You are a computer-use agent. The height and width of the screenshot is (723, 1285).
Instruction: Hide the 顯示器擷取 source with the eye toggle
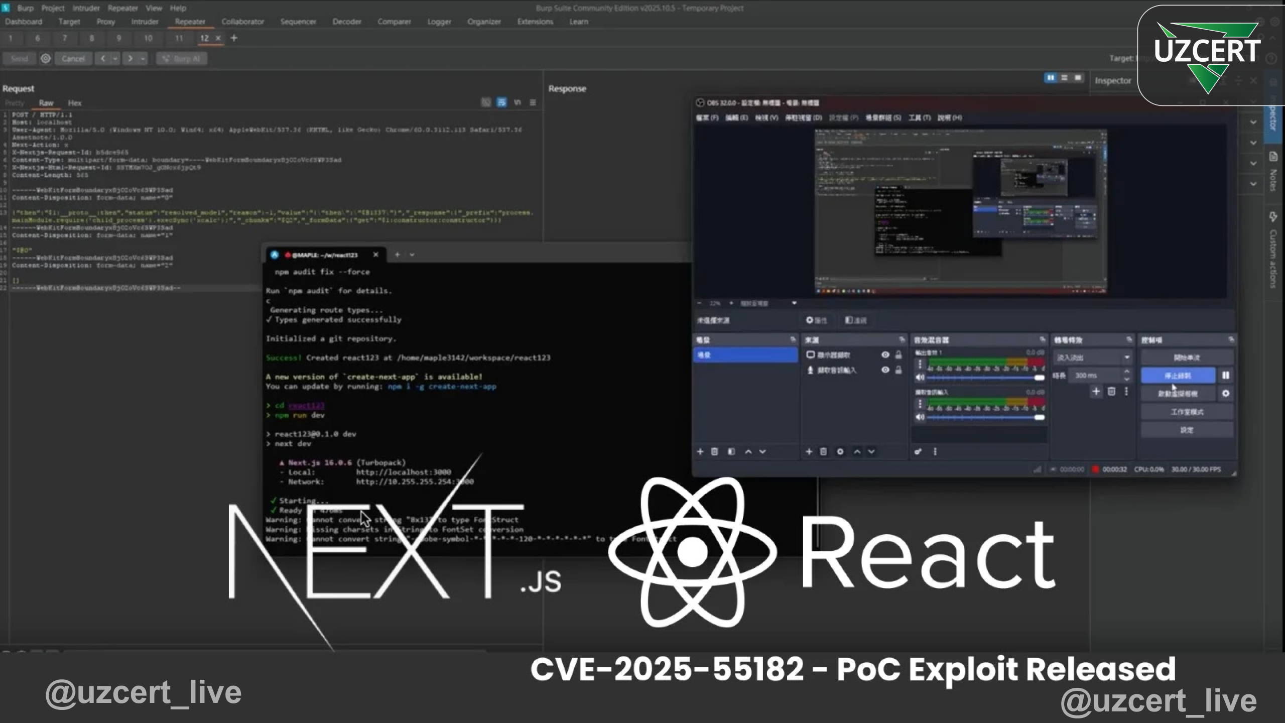885,355
